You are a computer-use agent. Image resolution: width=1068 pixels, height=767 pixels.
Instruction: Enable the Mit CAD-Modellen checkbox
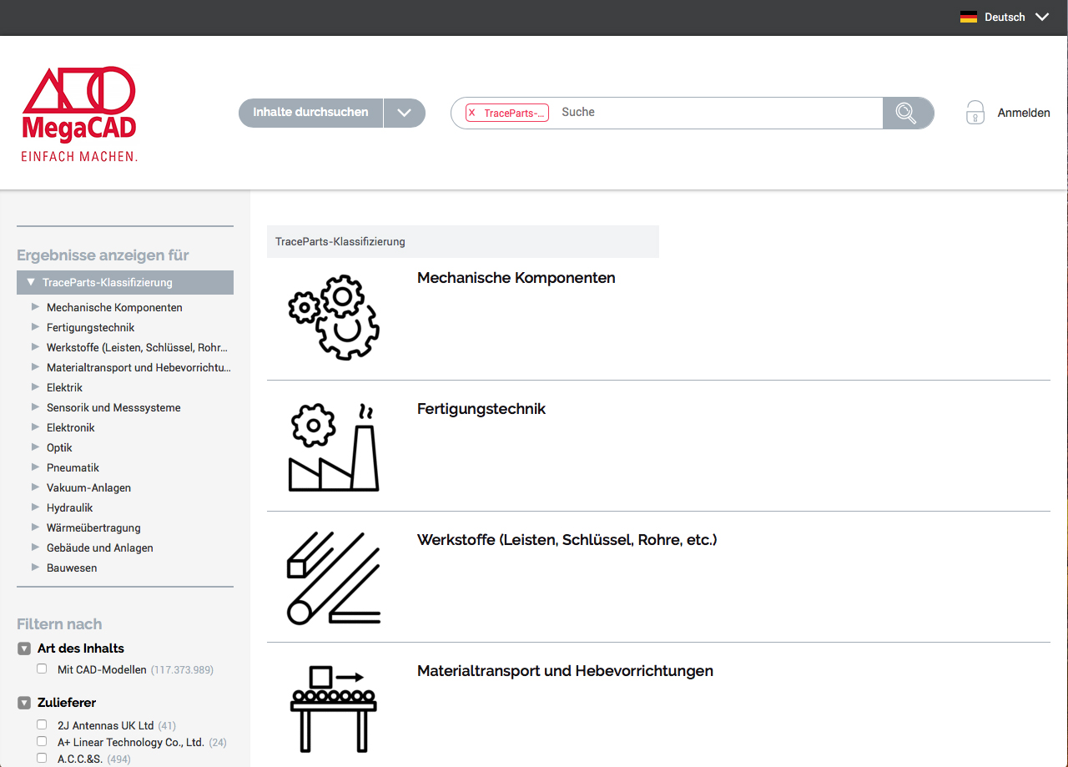coord(42,669)
